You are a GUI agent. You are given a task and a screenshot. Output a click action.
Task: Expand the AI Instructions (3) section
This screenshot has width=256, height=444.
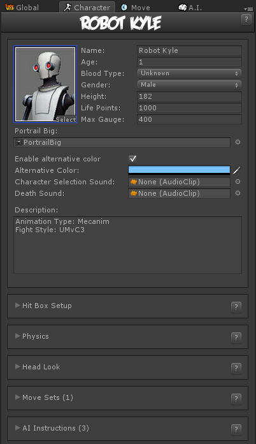52,428
